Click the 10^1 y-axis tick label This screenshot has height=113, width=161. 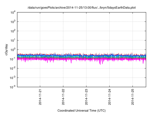coord(13,40)
